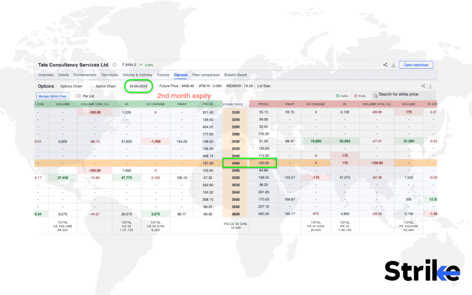This screenshot has height=295, width=472.
Task: Go to the Volume & Delivery tab
Action: tap(137, 75)
